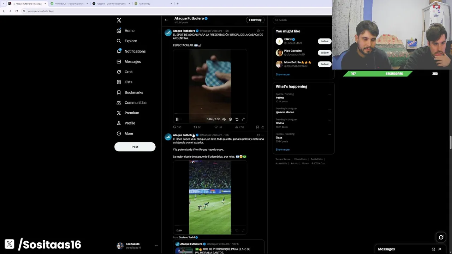452x254 pixels.
Task: Switch to the Futbol11 browser tab
Action: pos(111,4)
